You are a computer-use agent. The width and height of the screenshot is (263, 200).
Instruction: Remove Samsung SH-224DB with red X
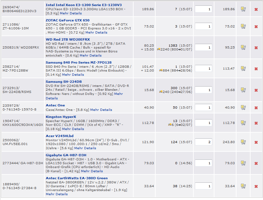click(x=256, y=90)
